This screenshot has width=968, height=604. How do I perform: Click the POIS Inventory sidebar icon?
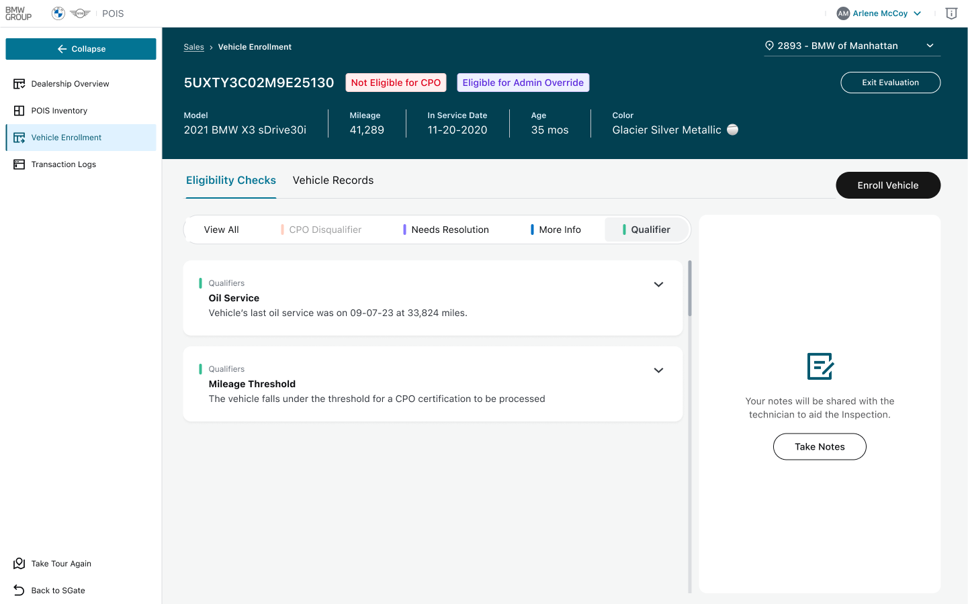pyautogui.click(x=19, y=111)
